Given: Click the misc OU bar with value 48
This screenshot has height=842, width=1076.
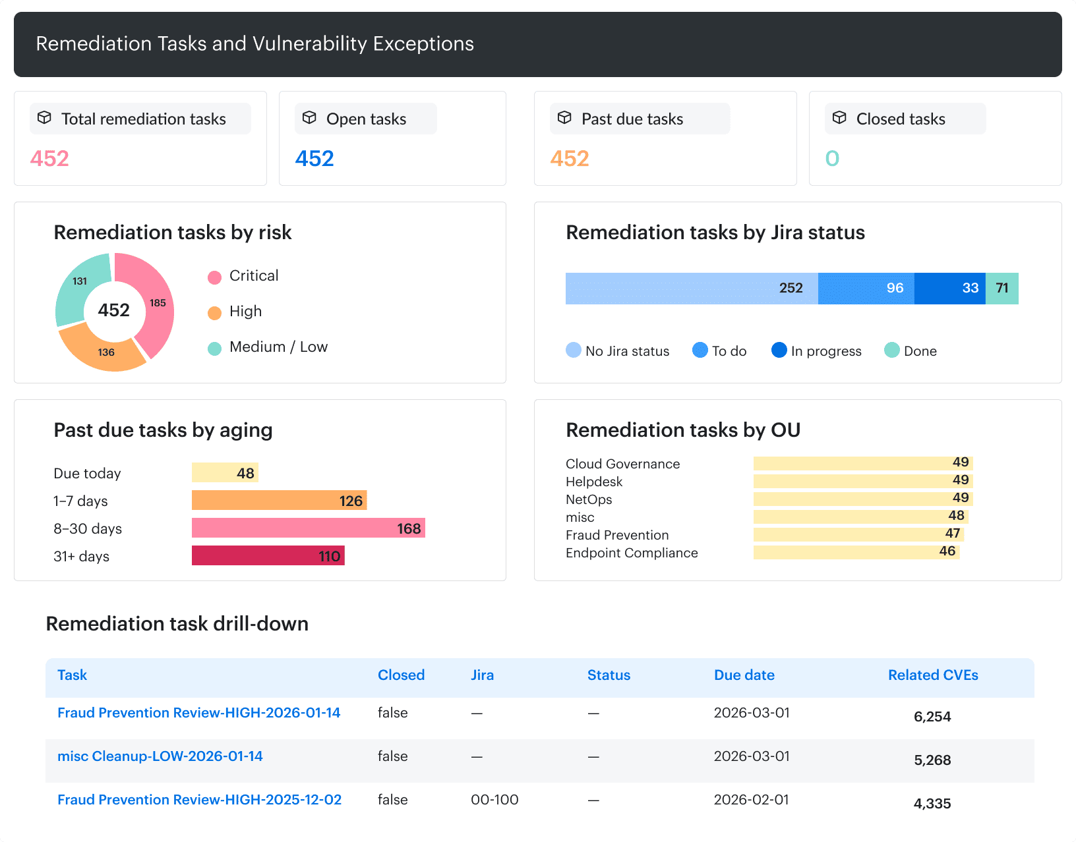Looking at the screenshot, I should (861, 517).
